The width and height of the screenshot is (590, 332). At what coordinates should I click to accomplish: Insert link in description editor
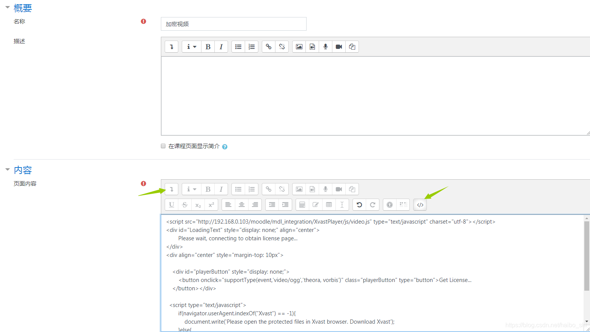click(269, 47)
